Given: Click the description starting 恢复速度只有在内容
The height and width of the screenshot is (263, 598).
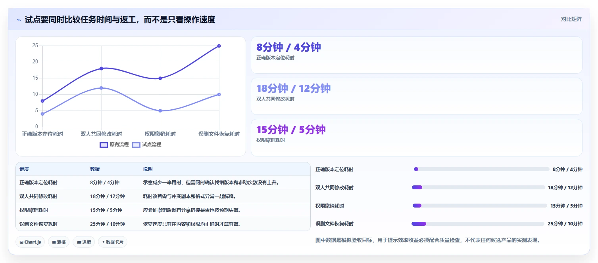Looking at the screenshot, I should [192, 224].
